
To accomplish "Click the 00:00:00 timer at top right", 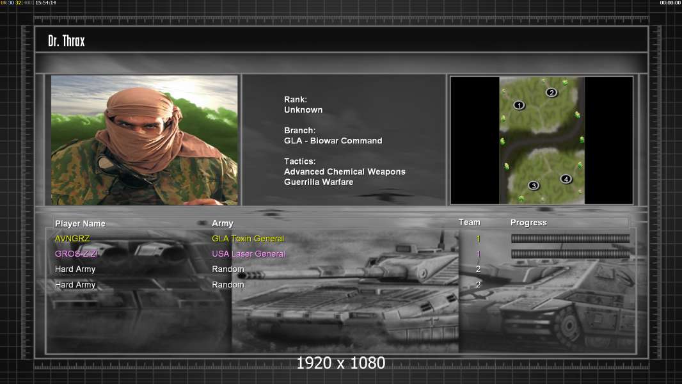I will [670, 3].
